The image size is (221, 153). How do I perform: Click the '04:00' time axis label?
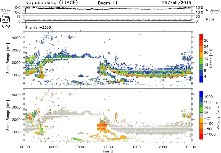(x=52, y=147)
